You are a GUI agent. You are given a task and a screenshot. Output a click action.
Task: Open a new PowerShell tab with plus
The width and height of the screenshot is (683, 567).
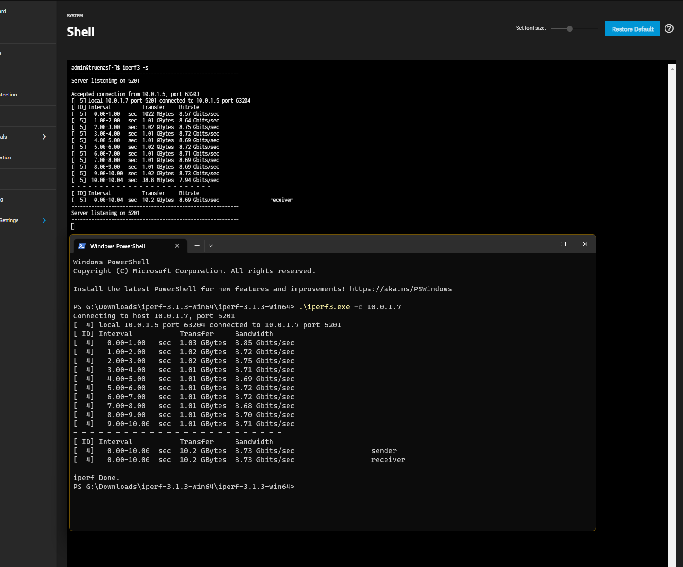pos(197,246)
